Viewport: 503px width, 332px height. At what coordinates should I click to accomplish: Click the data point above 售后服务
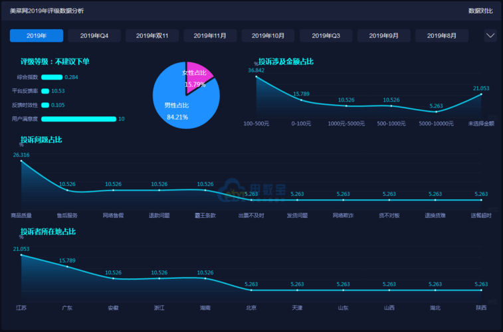click(x=67, y=190)
